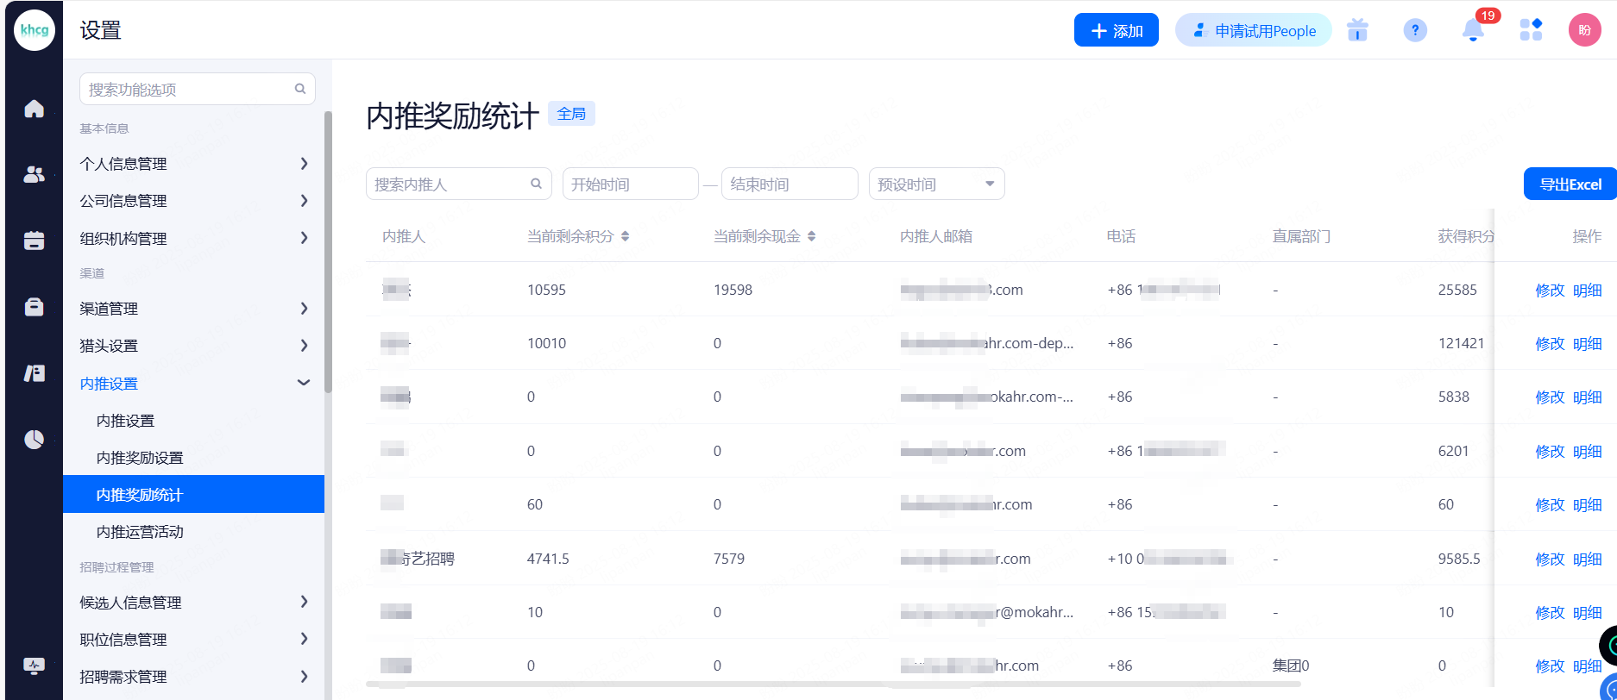Sort by 当前剩余积分 column arrows
The height and width of the screenshot is (700, 1617).
point(625,236)
